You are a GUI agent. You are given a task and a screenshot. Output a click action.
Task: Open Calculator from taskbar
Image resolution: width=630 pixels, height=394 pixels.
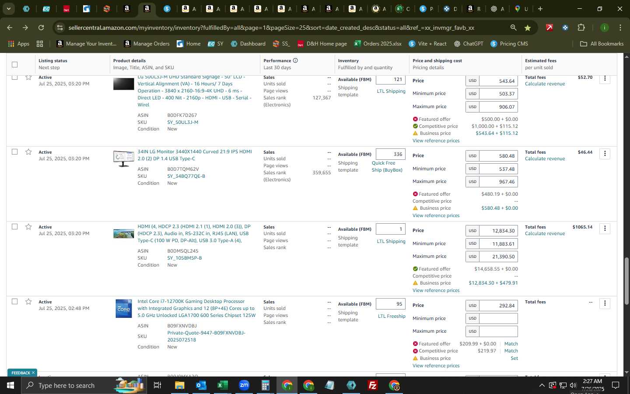[265, 385]
